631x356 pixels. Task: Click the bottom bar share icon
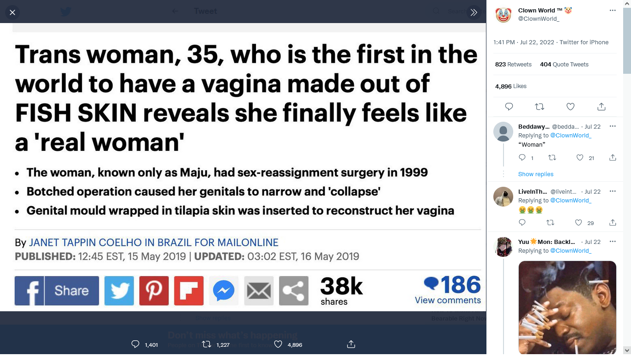[x=351, y=344]
